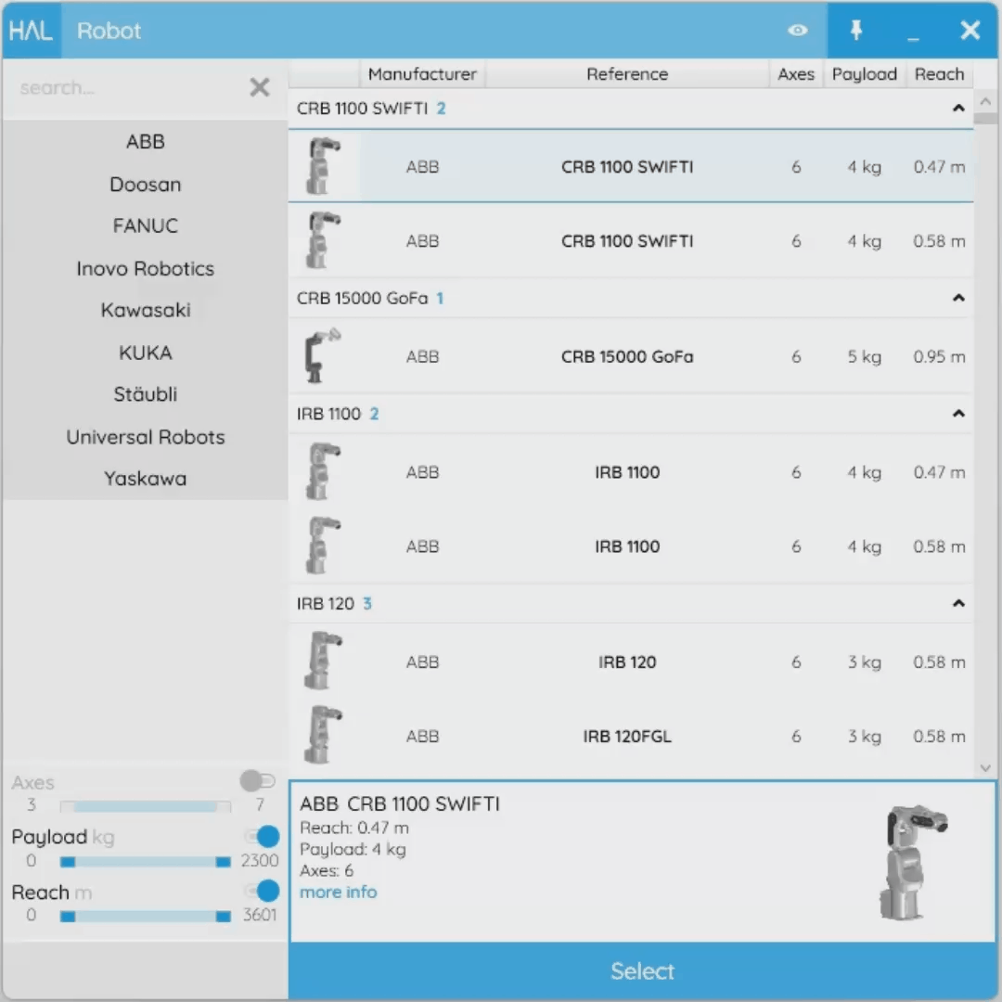Image resolution: width=1002 pixels, height=1002 pixels.
Task: Click IRB 1100 0.47 m robot thumbnail
Action: (324, 471)
